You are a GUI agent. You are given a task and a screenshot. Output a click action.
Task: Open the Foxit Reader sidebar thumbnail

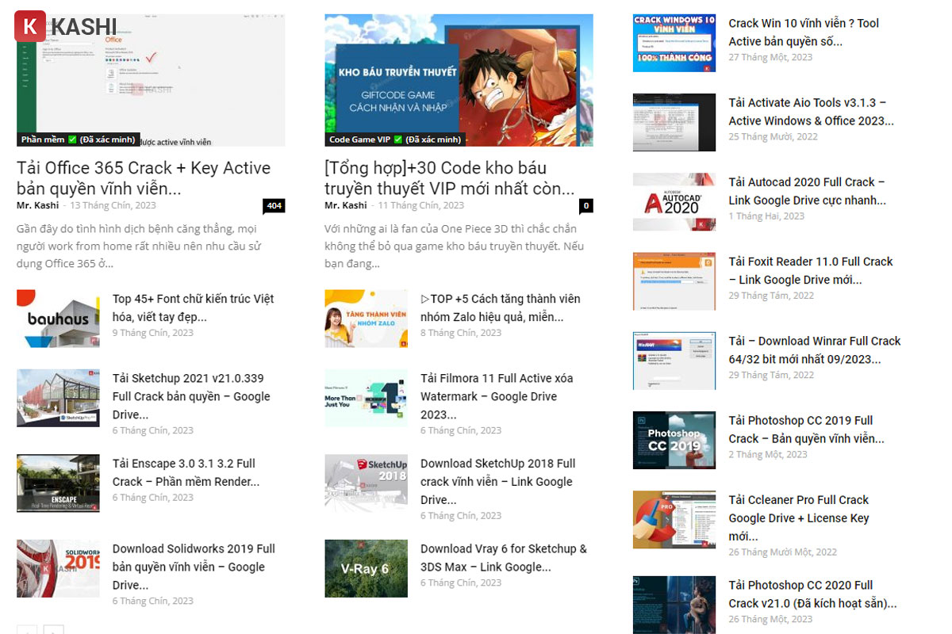(674, 281)
